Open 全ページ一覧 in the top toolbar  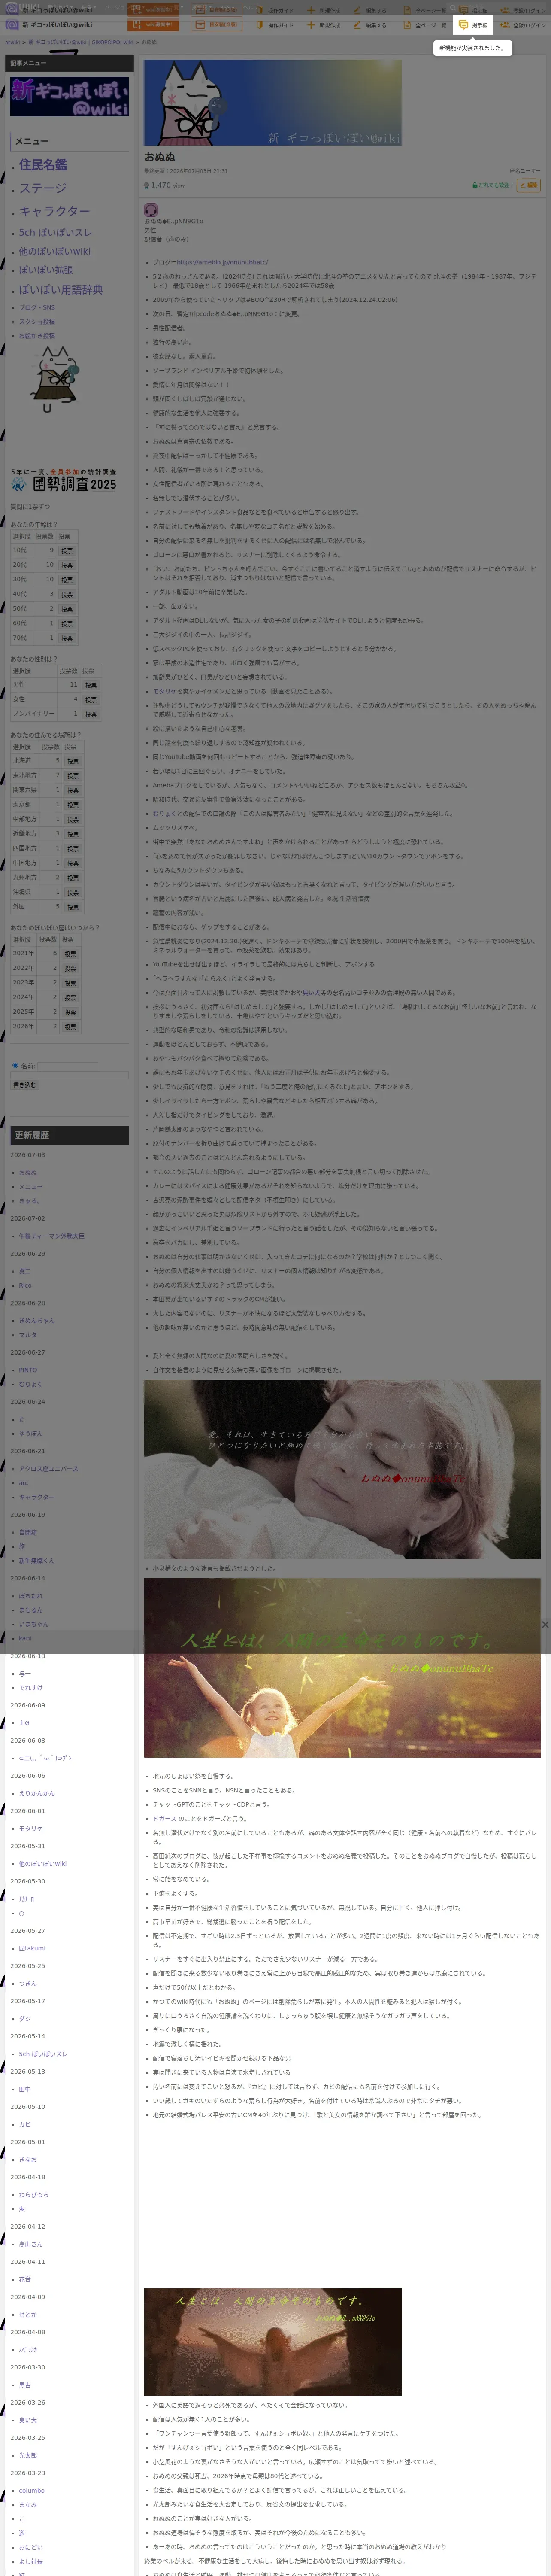click(425, 25)
